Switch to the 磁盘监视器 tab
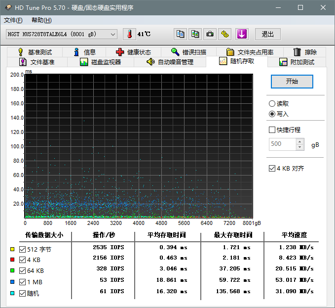Viewport: 335px width, 308px height. [101, 62]
